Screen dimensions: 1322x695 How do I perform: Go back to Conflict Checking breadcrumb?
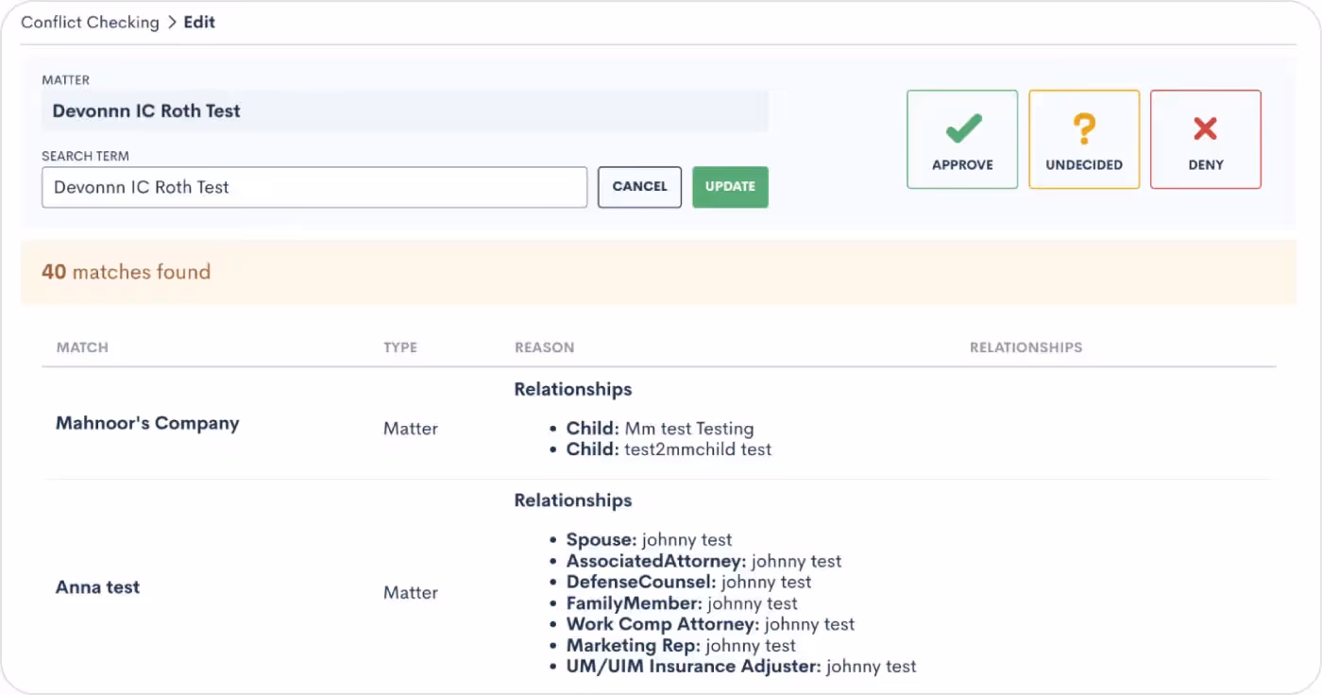pyautogui.click(x=90, y=22)
